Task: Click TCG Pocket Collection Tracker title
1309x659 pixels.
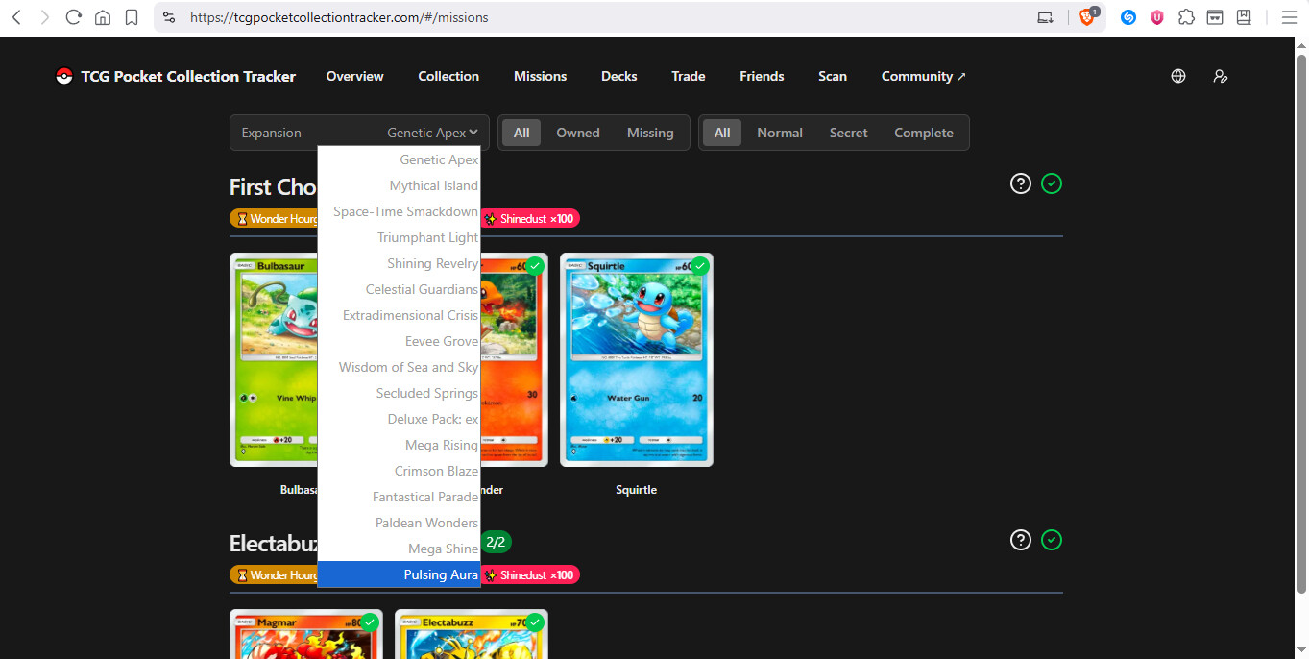Action: [x=188, y=76]
